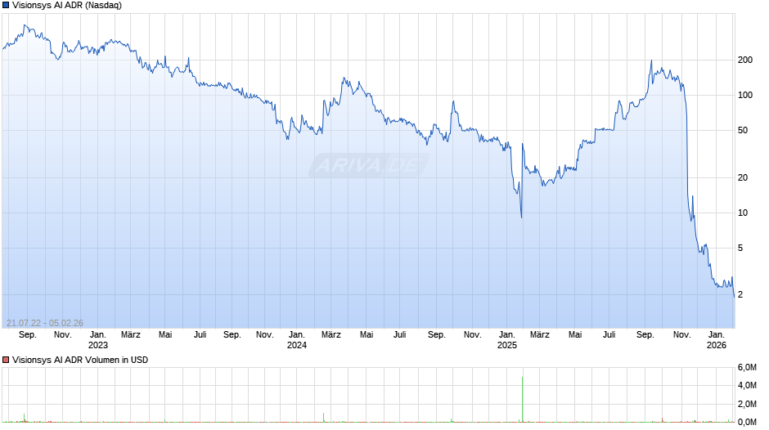Viewport: 769px width, 430px height.
Task: Click the 20 price axis label
Action: pyautogui.click(x=743, y=177)
